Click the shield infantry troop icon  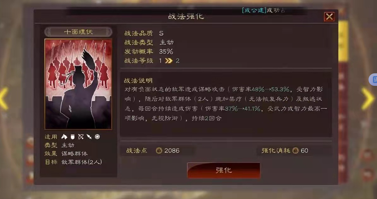point(73,137)
